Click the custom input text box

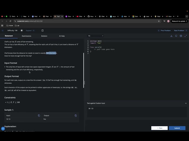pos(137,112)
